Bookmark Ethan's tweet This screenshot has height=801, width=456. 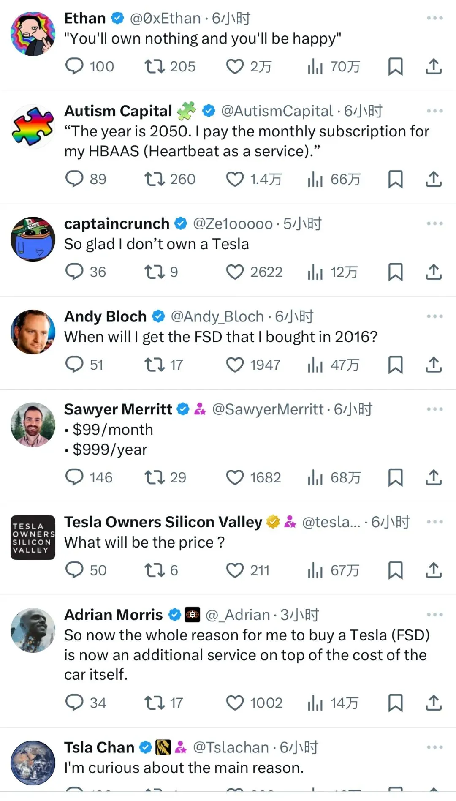click(395, 66)
